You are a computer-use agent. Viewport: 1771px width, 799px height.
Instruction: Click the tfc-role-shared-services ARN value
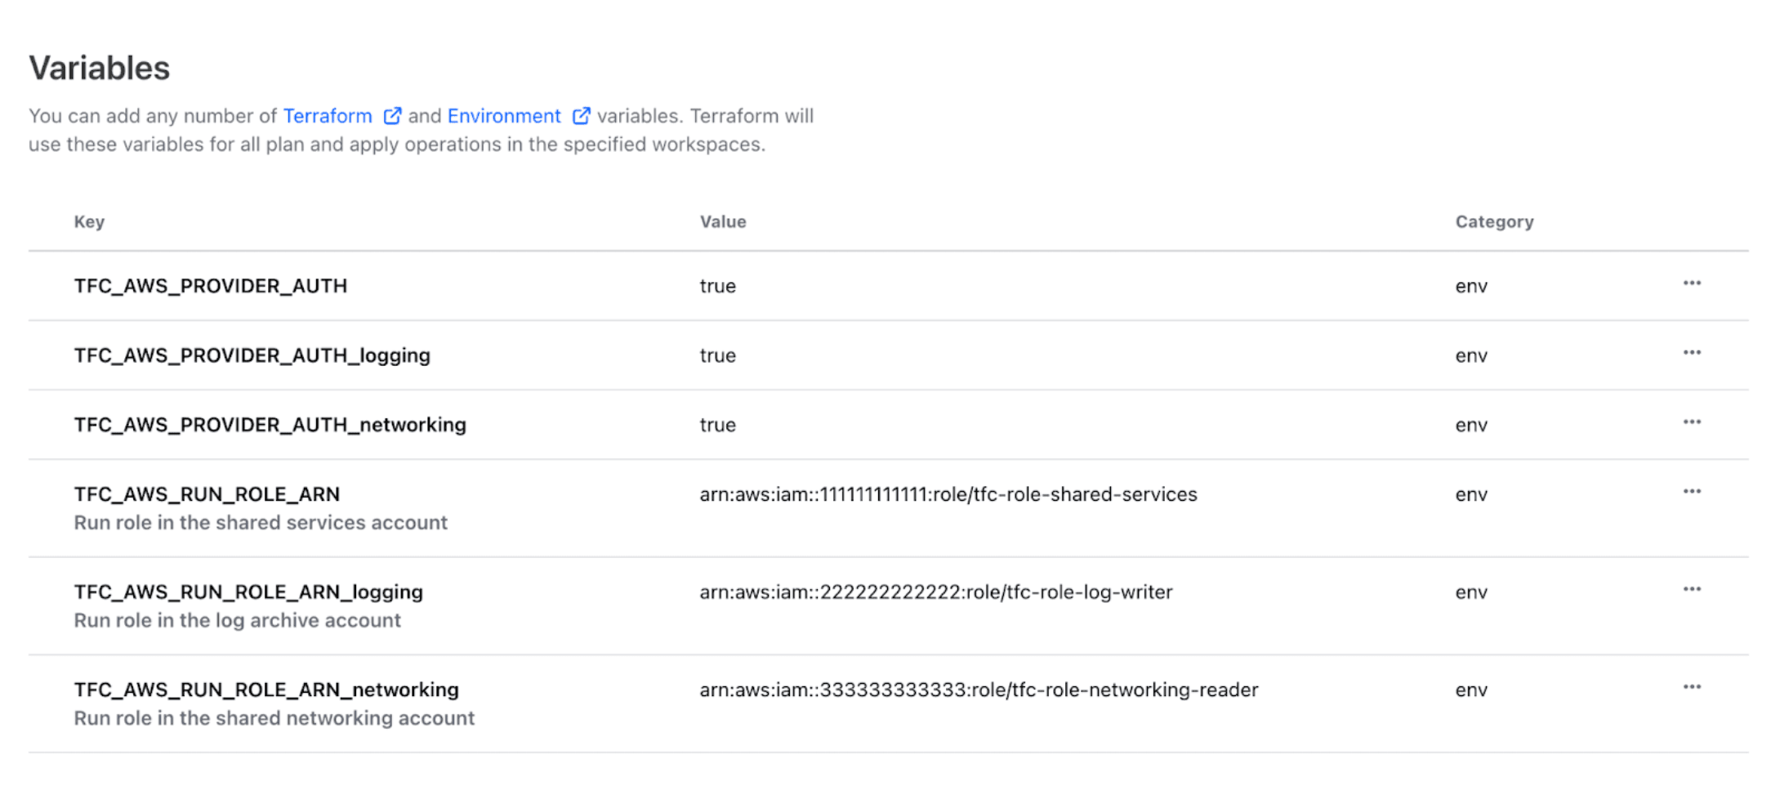pos(948,494)
